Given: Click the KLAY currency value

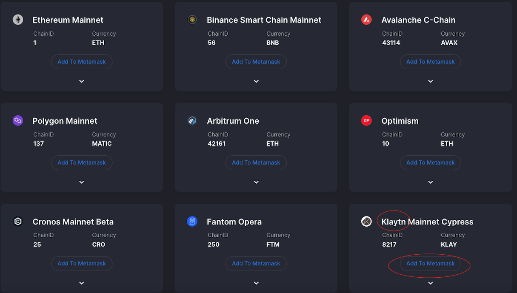Looking at the screenshot, I should [449, 244].
